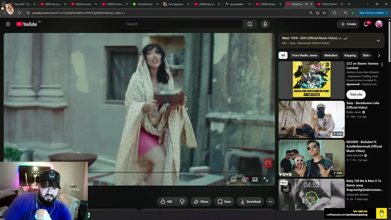Screen dimensions: 391x220
Task: Open the 'Radio Javan' channel link
Action: pyautogui.click(x=354, y=112)
